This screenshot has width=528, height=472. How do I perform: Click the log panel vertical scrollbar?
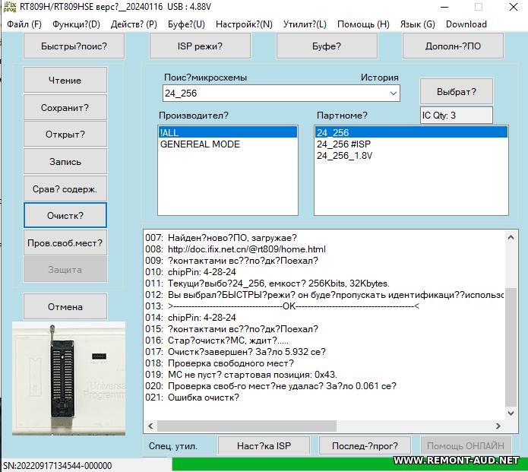(x=512, y=327)
